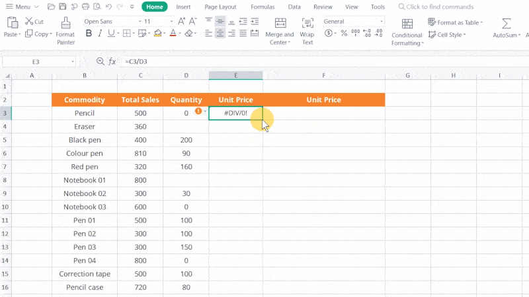
Task: Open the Paste dropdown arrow
Action: pyautogui.click(x=20, y=35)
